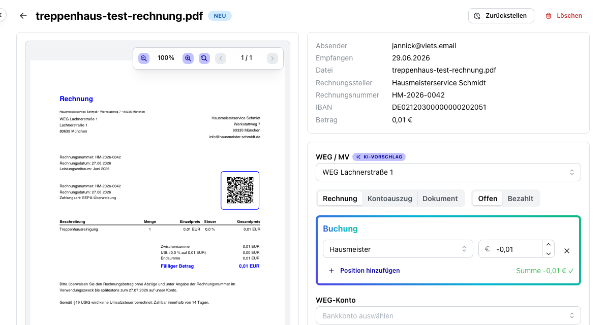Open the Bankkonto auswählen dropdown
Viewport: 606px width, 325px height.
pyautogui.click(x=448, y=316)
